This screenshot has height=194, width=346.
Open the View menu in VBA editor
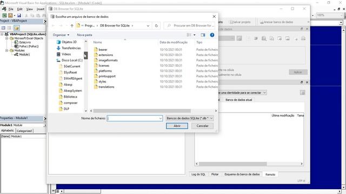[29, 9]
